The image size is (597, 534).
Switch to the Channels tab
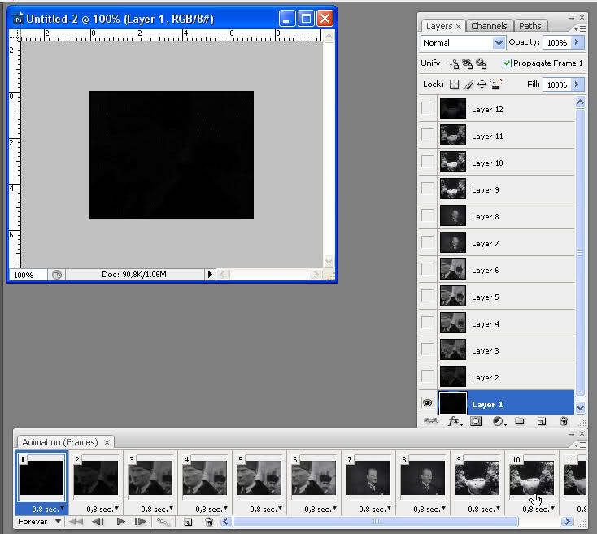click(x=489, y=26)
